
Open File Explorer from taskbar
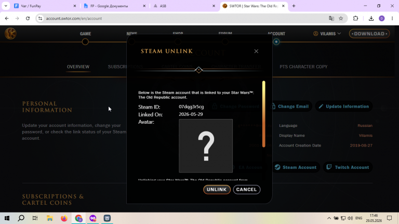pyautogui.click(x=50, y=218)
